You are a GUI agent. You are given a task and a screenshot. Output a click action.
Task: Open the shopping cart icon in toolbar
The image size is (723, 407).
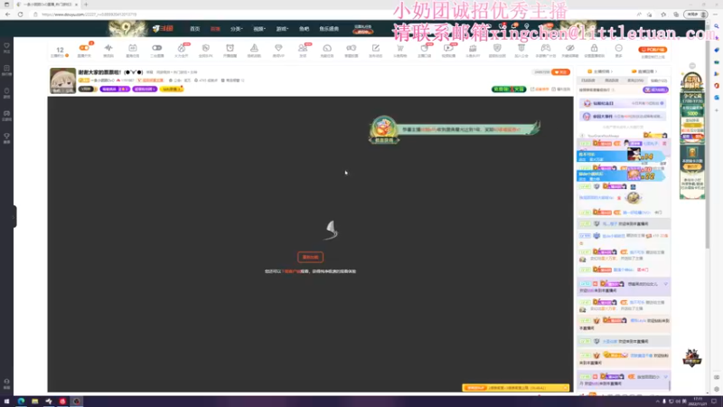tap(399, 48)
